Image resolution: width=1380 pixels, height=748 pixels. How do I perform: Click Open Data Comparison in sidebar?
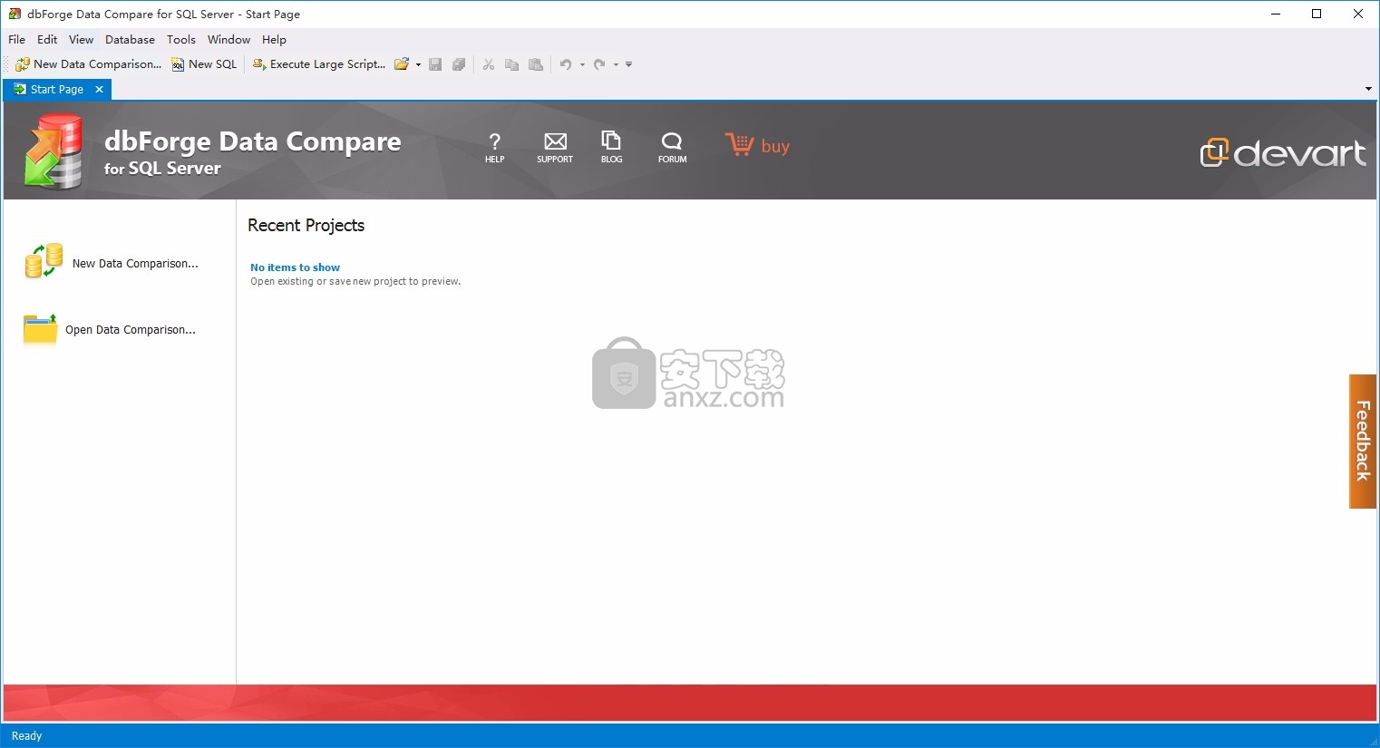tap(110, 329)
